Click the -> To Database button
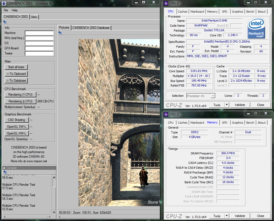 tap(16, 80)
